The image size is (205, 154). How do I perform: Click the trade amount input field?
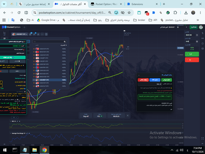coord(190,41)
